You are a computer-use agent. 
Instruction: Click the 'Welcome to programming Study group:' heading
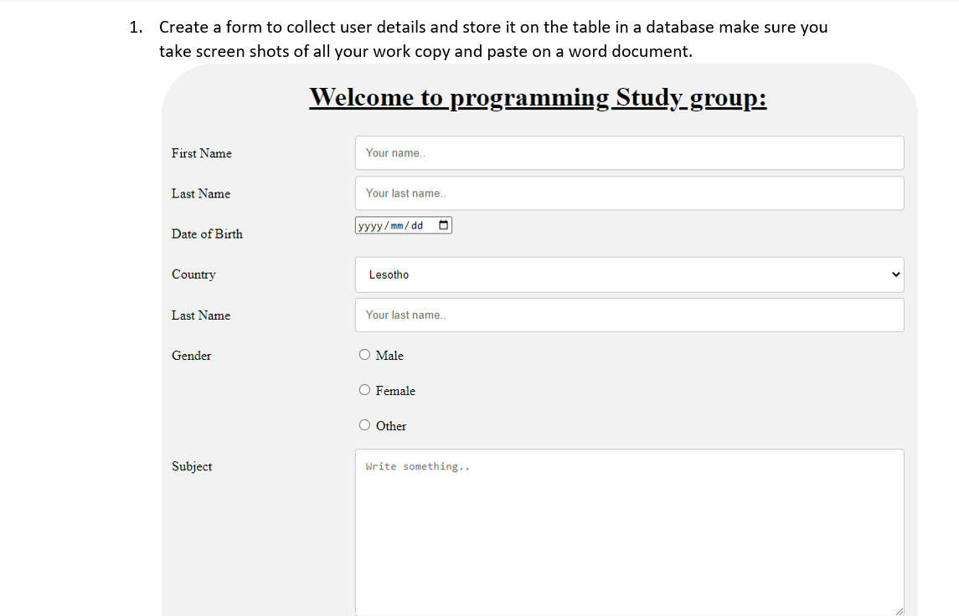click(x=538, y=98)
